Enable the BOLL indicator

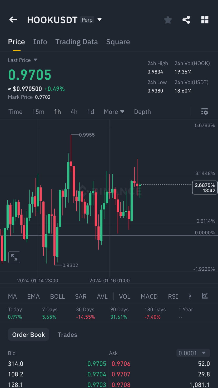coord(57,296)
